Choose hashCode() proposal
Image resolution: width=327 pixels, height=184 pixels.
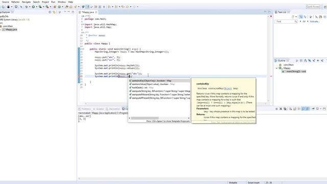click(159, 87)
